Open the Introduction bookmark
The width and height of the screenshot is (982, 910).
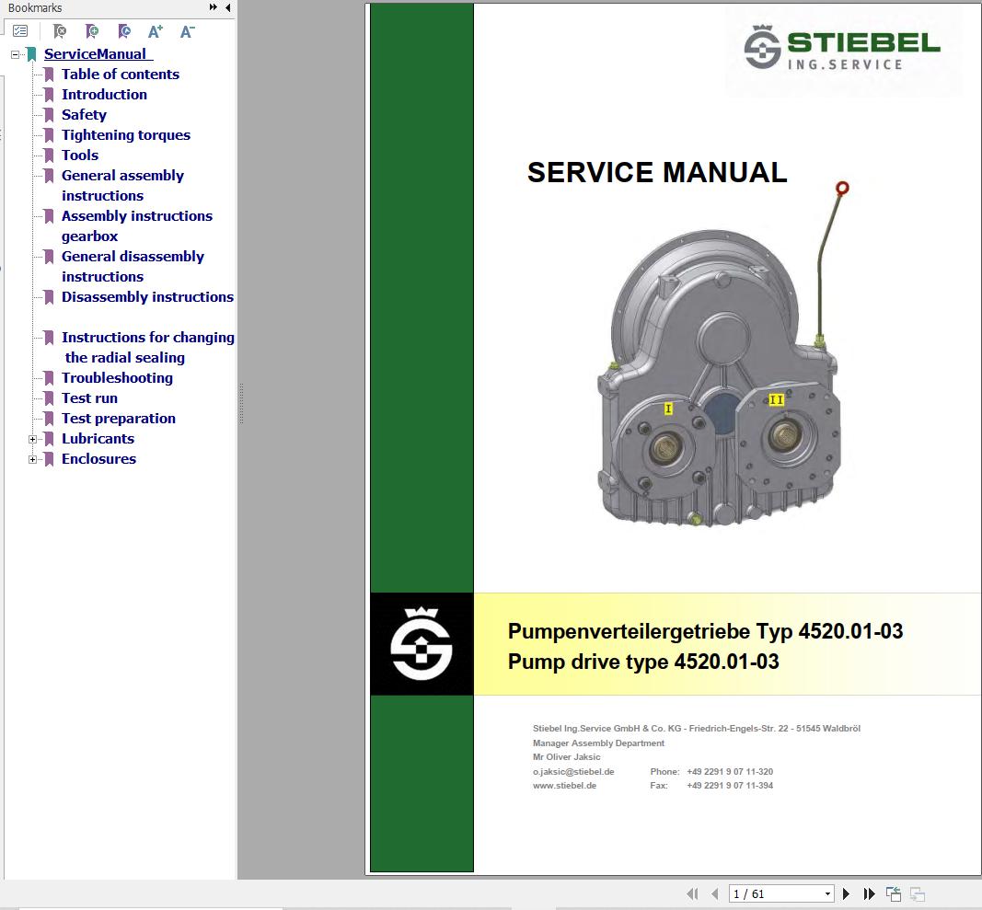click(x=104, y=95)
